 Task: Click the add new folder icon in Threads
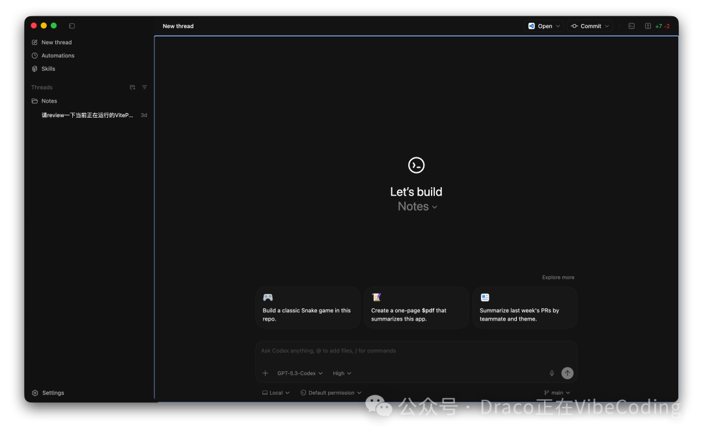point(132,87)
